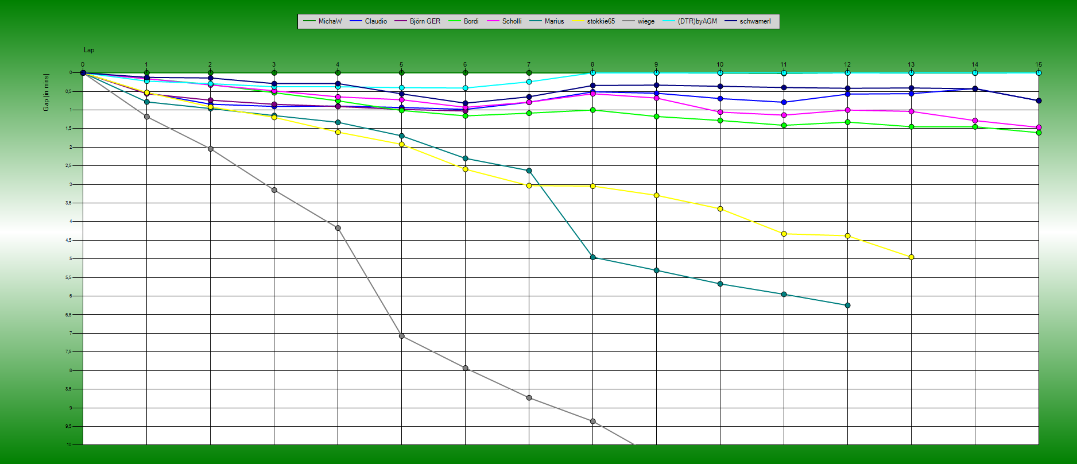1077x464 pixels.
Task: Select (DTR)byAGM in the legend
Action: pos(697,21)
